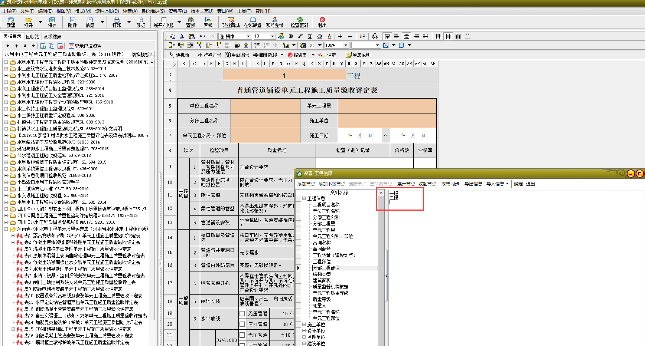The height and width of the screenshot is (346, 645).
Task: Switch to the 查找结果 tab
Action: point(52,37)
